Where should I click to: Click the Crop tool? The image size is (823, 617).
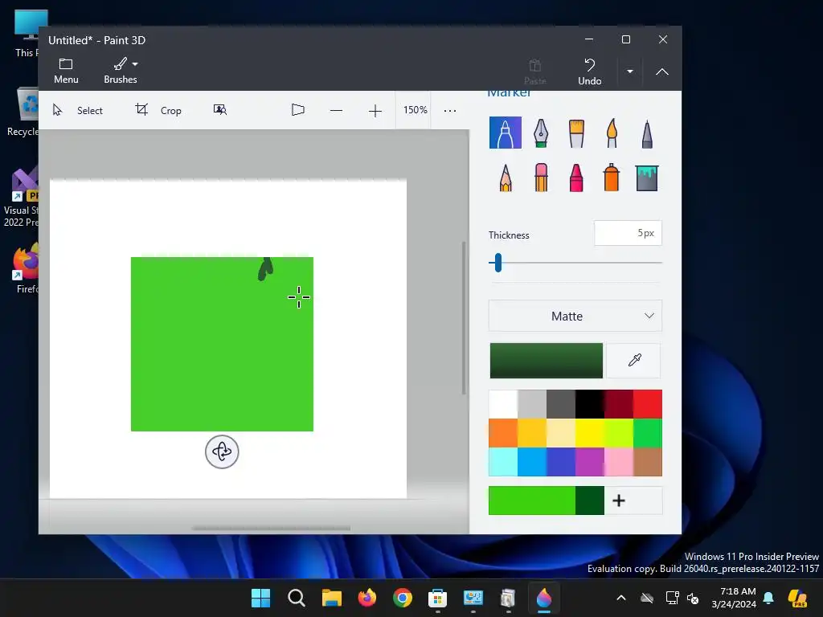tap(158, 110)
